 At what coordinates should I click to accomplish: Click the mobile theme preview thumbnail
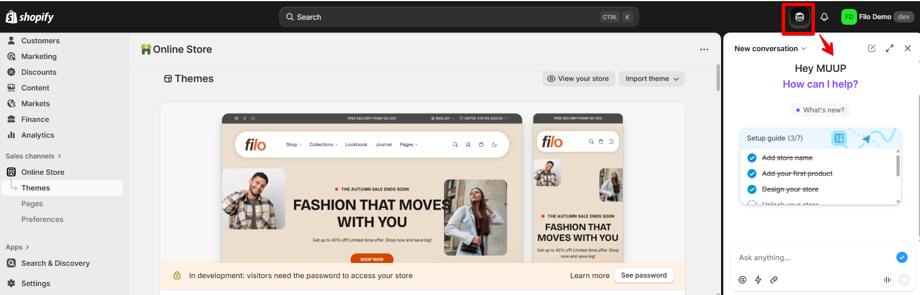click(x=578, y=188)
